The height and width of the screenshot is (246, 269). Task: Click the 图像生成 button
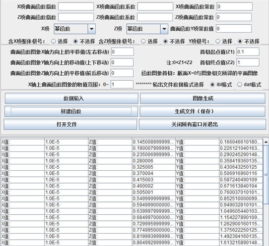[x=203, y=98]
